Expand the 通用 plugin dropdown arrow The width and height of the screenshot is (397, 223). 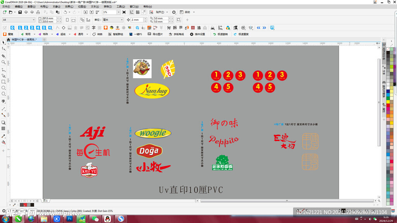(x=87, y=34)
